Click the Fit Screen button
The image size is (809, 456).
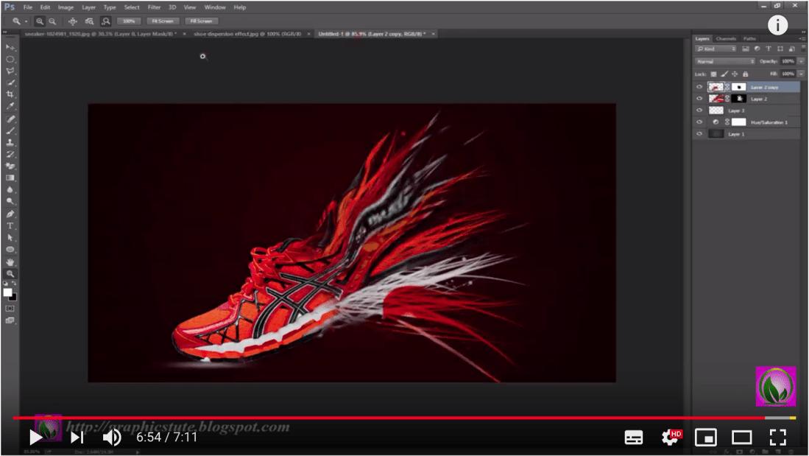click(x=162, y=21)
